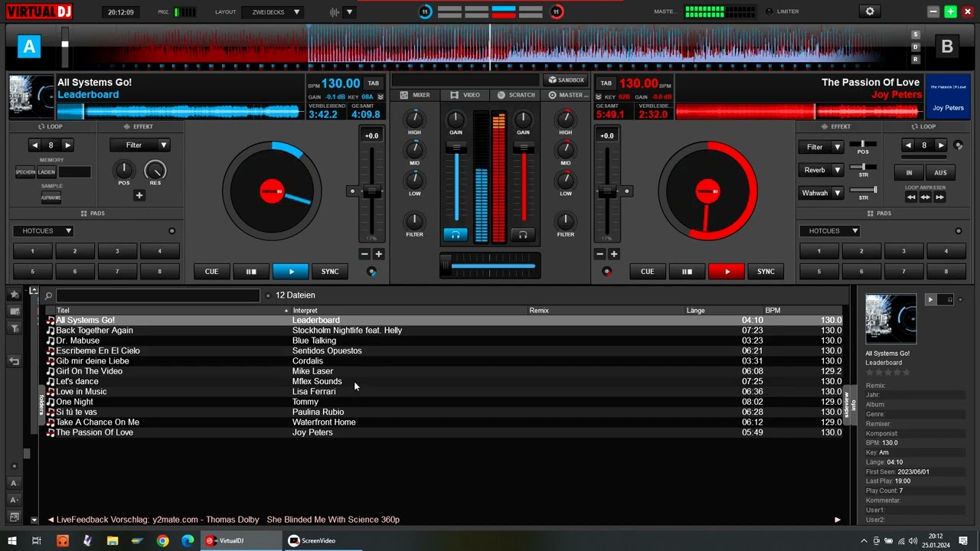Open the settings gear icon
Viewport: 980px width, 551px height.
pyautogui.click(x=869, y=11)
